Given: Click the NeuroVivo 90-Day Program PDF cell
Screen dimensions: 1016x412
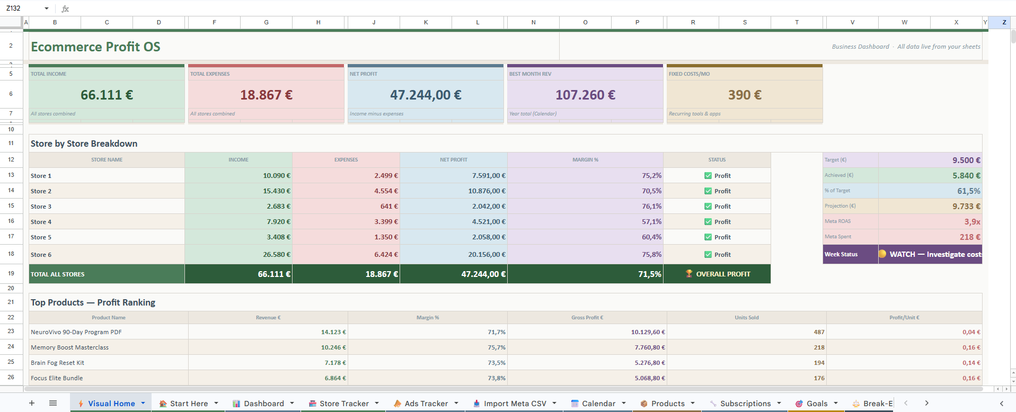Looking at the screenshot, I should [x=109, y=332].
